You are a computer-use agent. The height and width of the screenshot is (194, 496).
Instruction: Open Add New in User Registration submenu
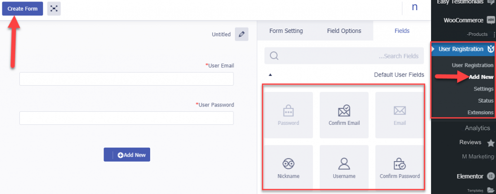pos(481,77)
